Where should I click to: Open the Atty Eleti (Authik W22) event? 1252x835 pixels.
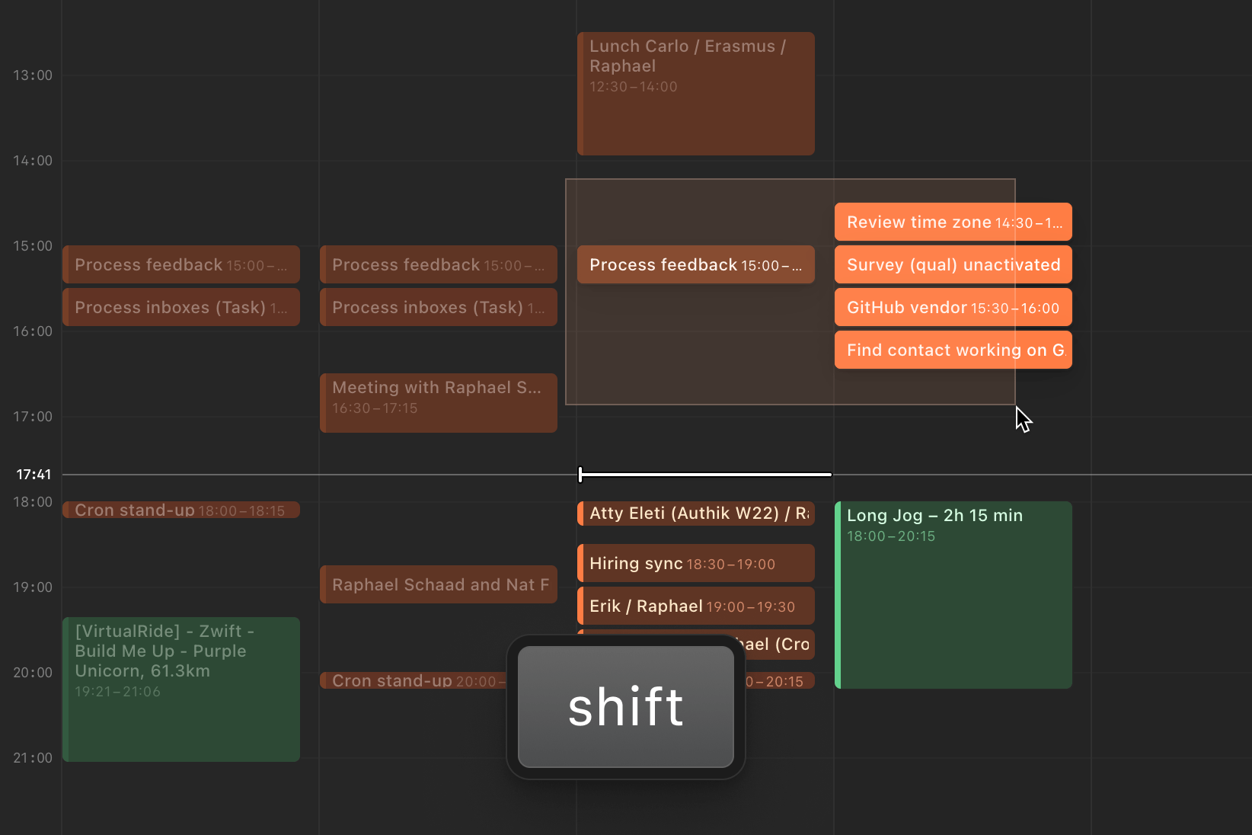696,513
